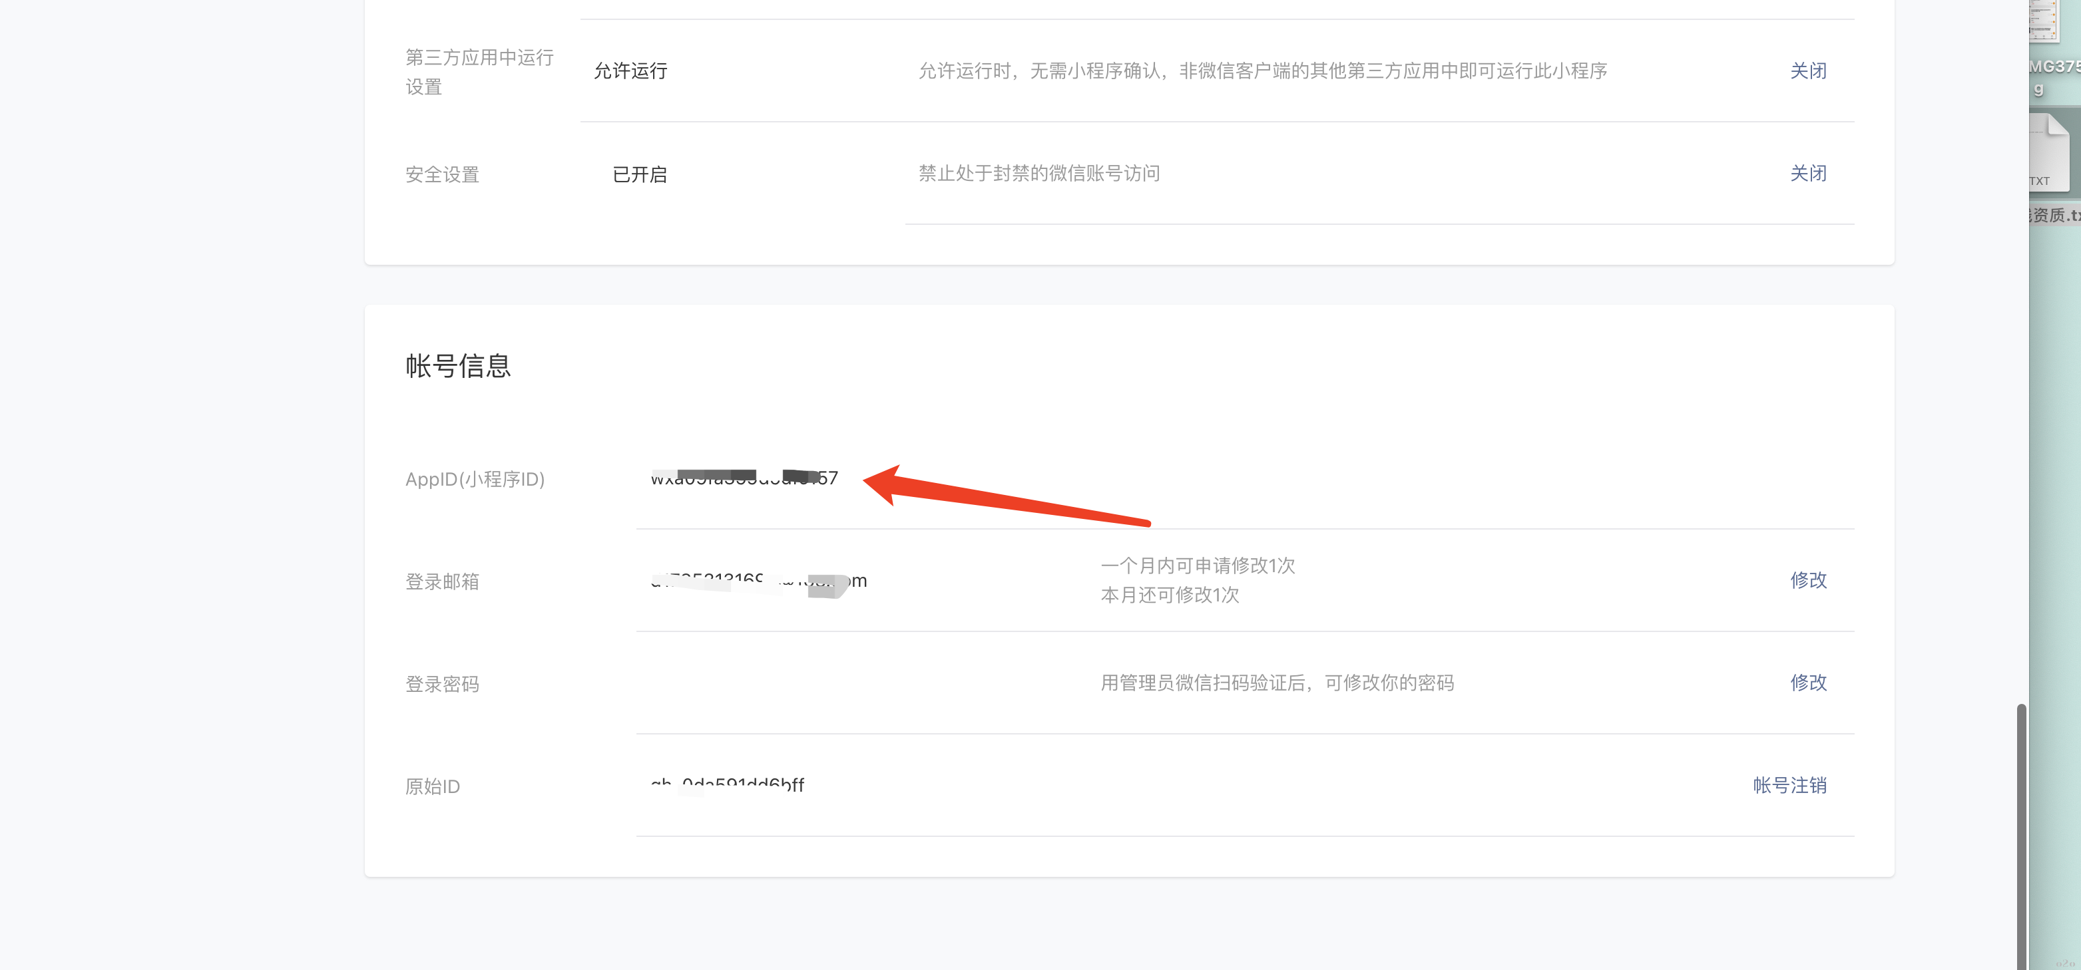
Task: Click the 允许运行 status text
Action: 630,71
